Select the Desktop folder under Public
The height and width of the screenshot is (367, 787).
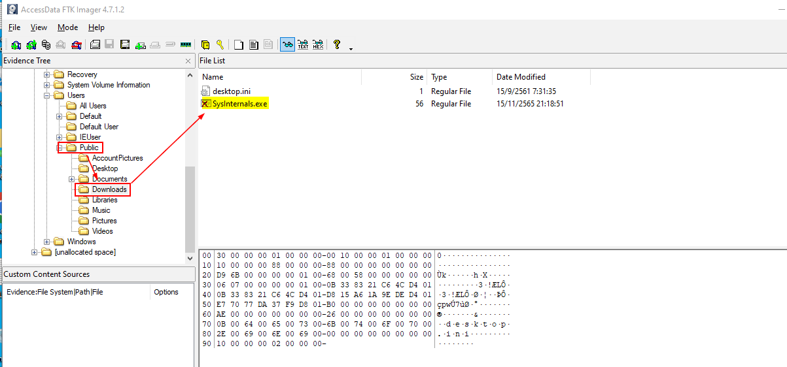click(105, 168)
